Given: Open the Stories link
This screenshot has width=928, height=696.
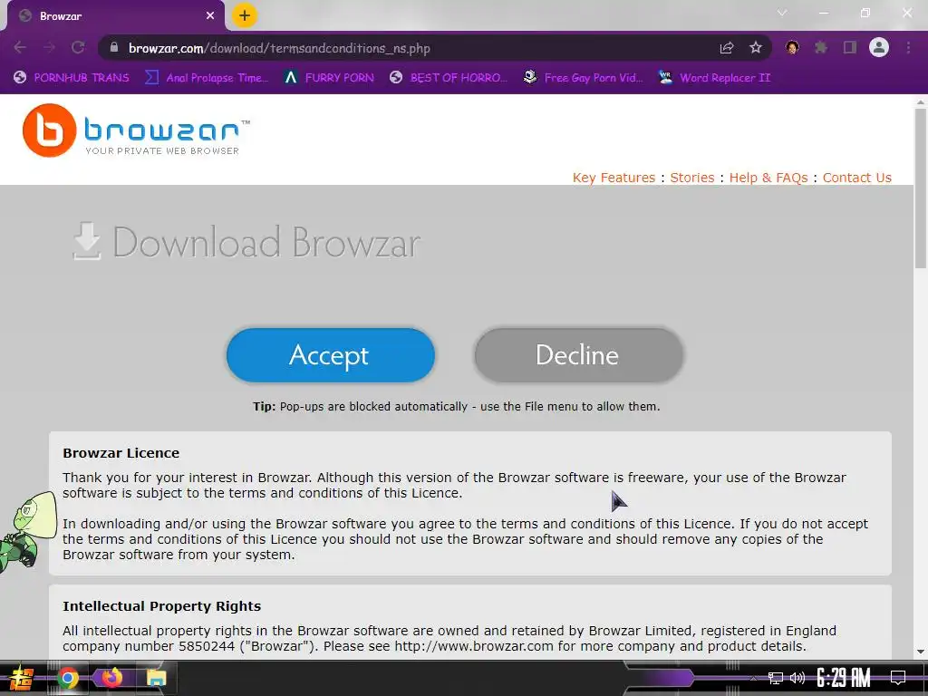Looking at the screenshot, I should click(x=691, y=178).
